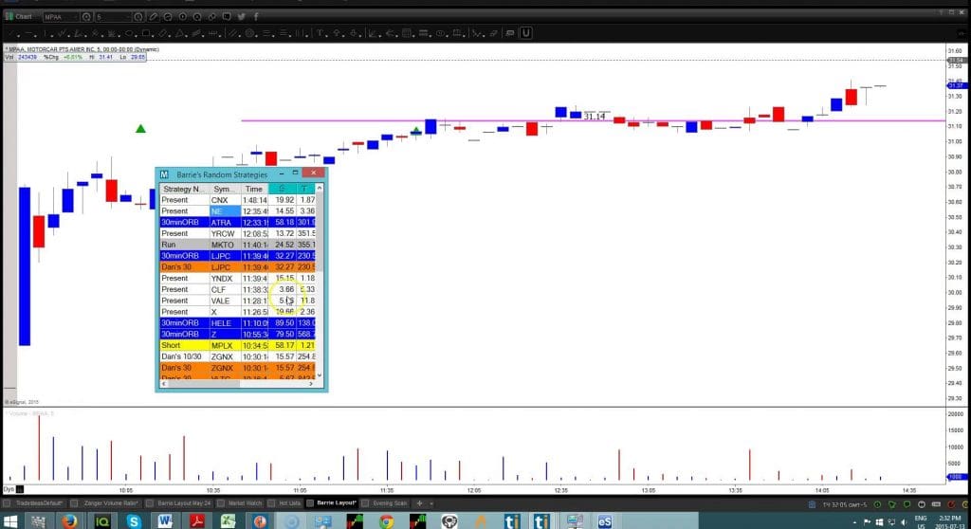Toggle the TradelessDefault page checkbox
Screen dimensions: 971x529
(8, 503)
